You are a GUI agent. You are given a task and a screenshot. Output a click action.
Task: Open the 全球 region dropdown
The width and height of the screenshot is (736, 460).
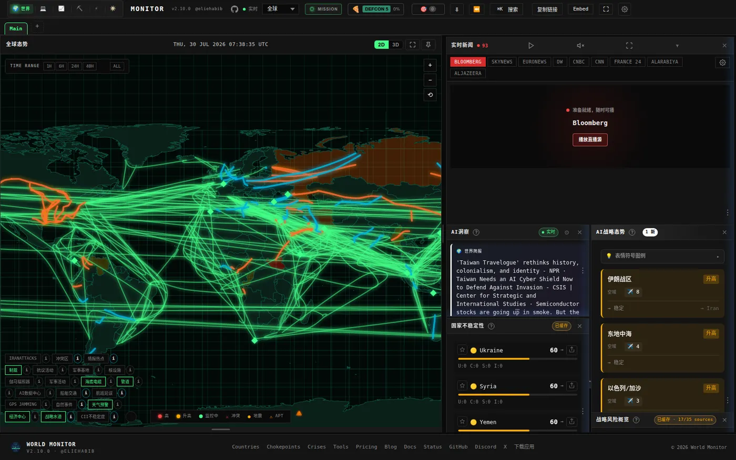click(281, 9)
